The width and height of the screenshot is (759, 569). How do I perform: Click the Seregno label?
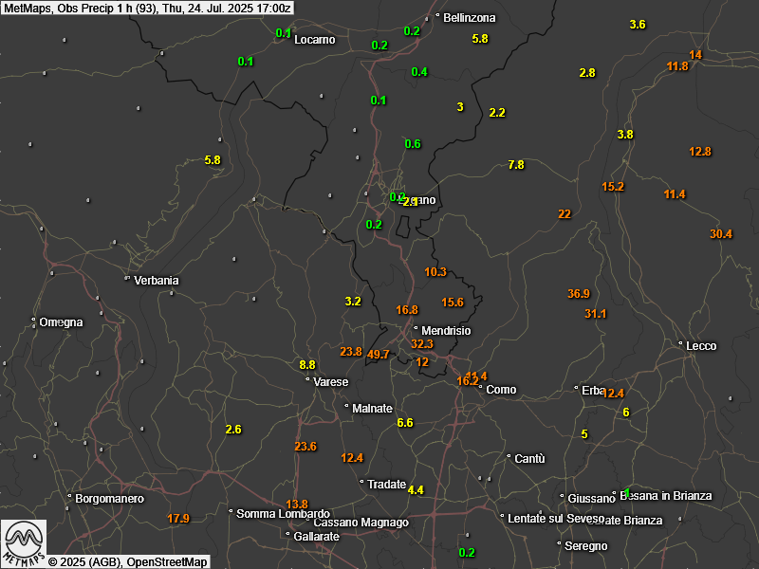point(585,546)
